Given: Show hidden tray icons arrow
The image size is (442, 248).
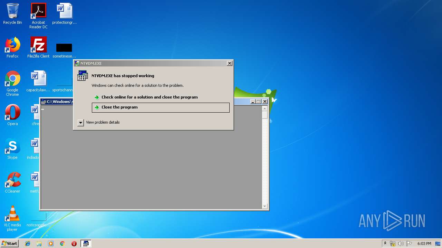Looking at the screenshot, I should 385,244.
